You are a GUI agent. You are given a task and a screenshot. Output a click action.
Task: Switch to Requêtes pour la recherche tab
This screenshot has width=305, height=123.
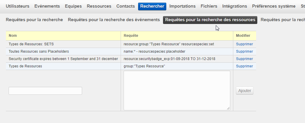tap(34, 20)
